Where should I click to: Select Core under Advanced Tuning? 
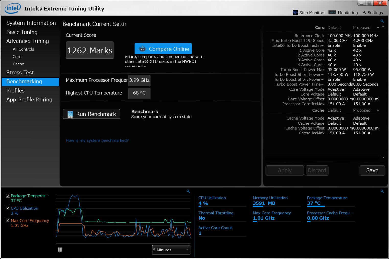coord(17,57)
